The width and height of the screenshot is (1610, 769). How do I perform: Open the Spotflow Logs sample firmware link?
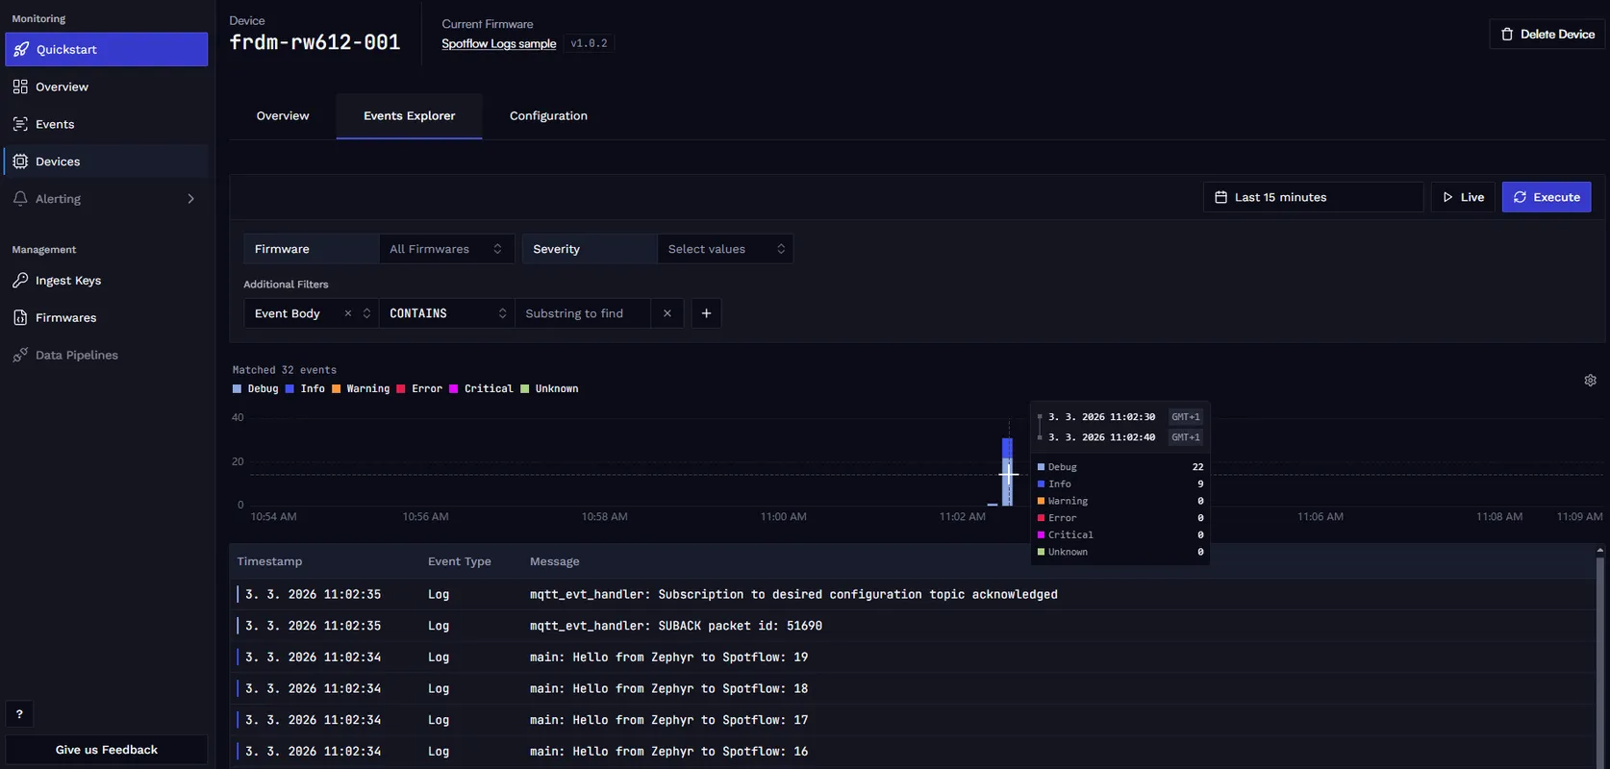coord(498,44)
